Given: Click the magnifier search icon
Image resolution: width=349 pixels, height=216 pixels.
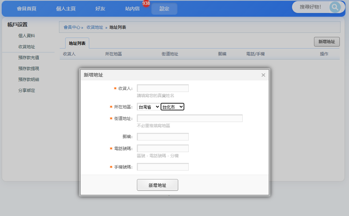Looking at the screenshot, I should [x=335, y=7].
